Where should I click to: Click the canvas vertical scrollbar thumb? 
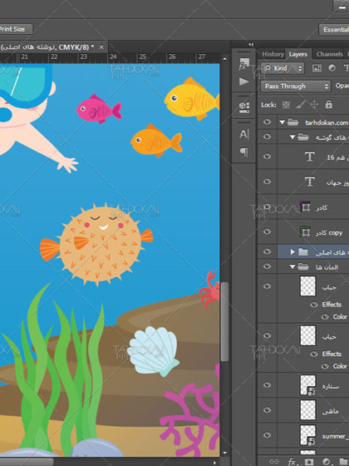coord(224,321)
